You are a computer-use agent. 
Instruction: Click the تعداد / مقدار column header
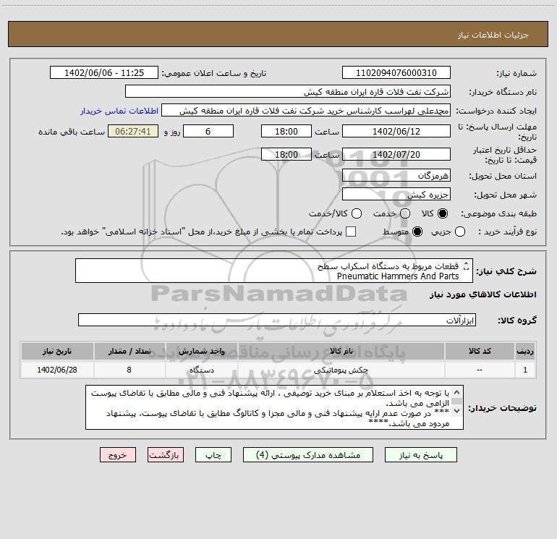[129, 351]
